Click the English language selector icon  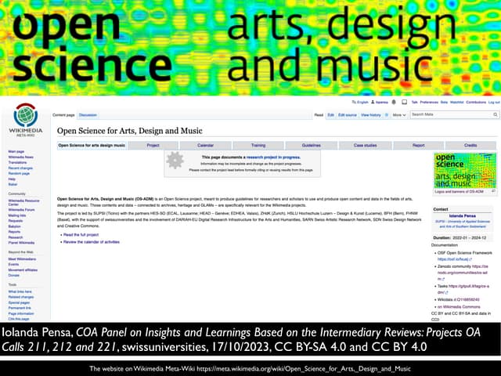pos(355,102)
